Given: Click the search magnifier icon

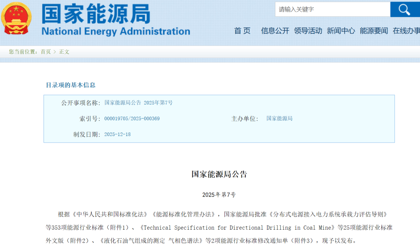Looking at the screenshot, I should click(x=404, y=9).
